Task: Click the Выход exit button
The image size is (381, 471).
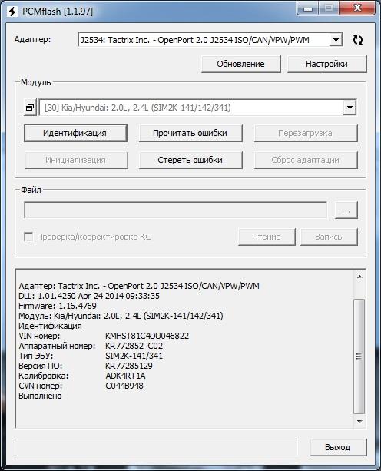Action: pyautogui.click(x=338, y=447)
